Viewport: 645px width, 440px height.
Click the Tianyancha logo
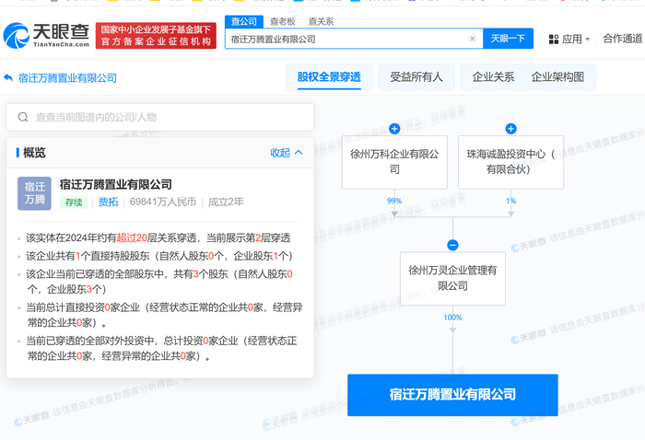[46, 36]
